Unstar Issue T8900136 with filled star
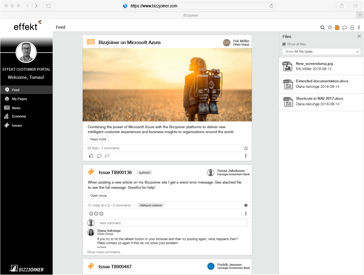This screenshot has width=364, height=275. [246, 205]
